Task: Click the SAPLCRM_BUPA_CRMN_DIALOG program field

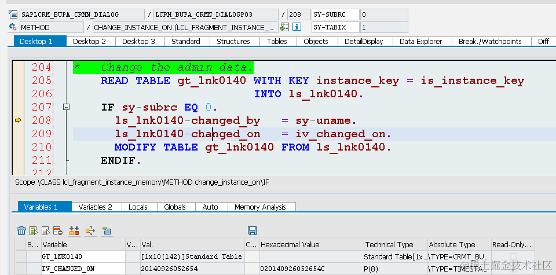Action: [82, 14]
